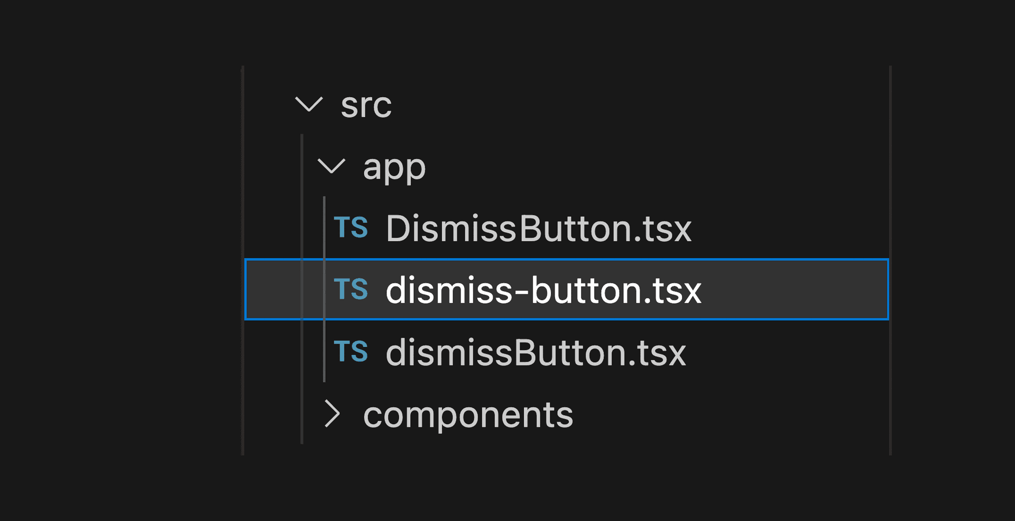Click the chevron next to src
The width and height of the screenshot is (1015, 521).
(x=309, y=105)
